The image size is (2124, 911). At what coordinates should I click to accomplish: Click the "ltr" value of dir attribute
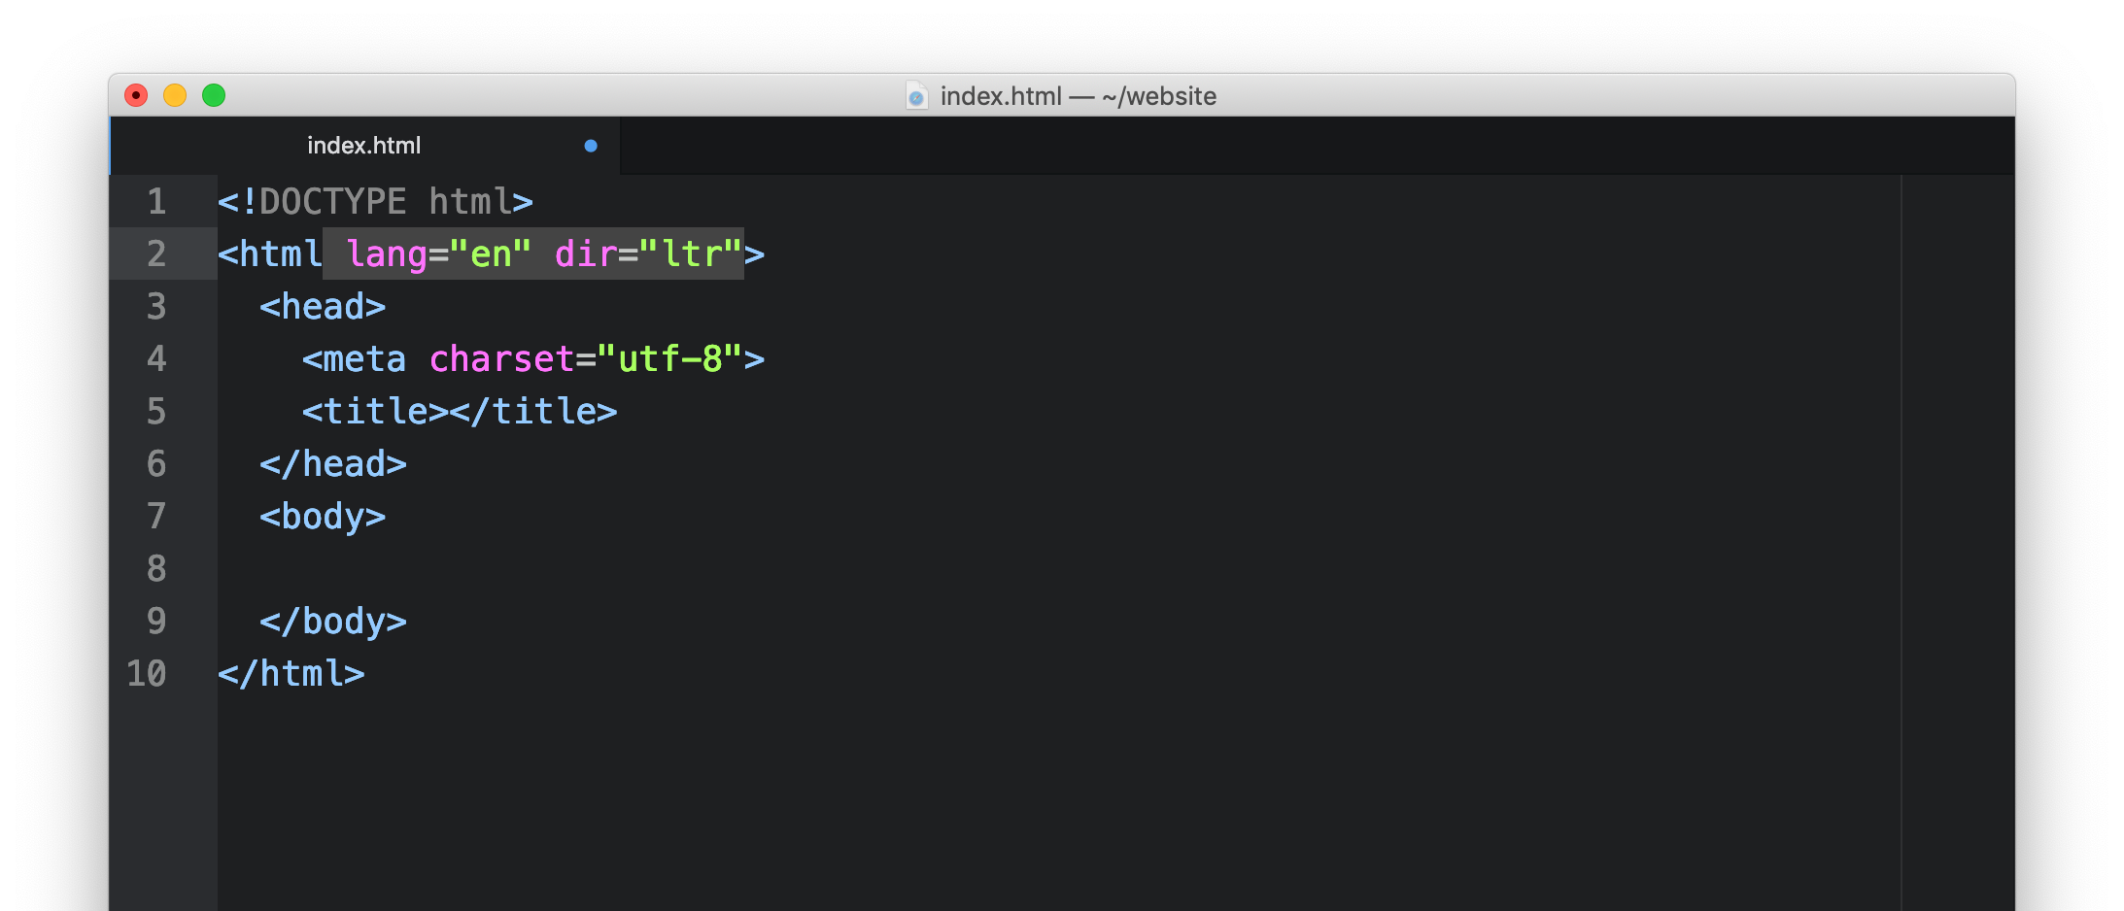point(691,254)
